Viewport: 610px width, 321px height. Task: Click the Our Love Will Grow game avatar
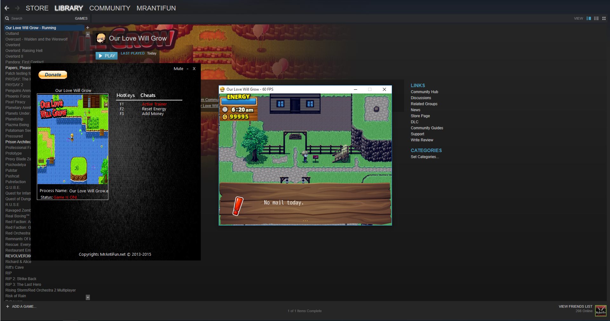point(101,38)
